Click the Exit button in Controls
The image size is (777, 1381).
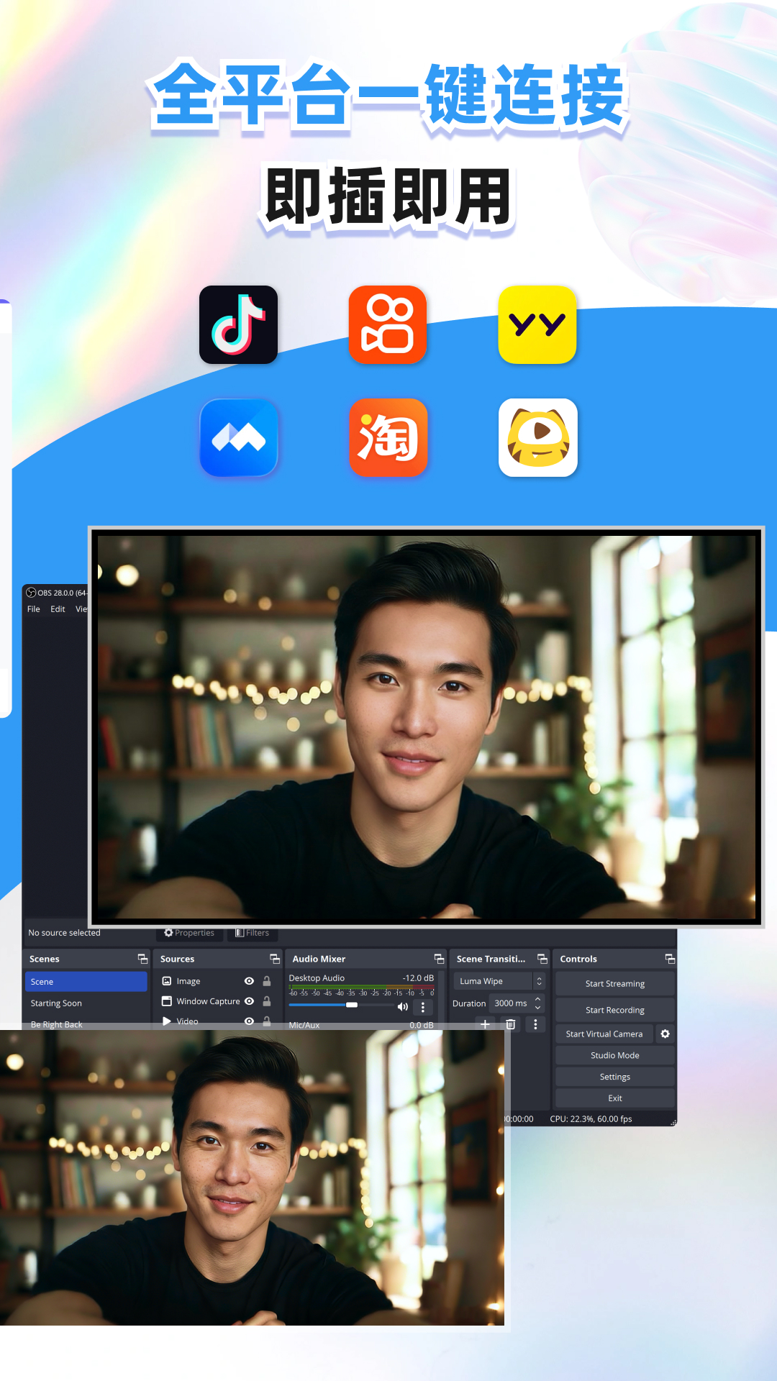615,1098
